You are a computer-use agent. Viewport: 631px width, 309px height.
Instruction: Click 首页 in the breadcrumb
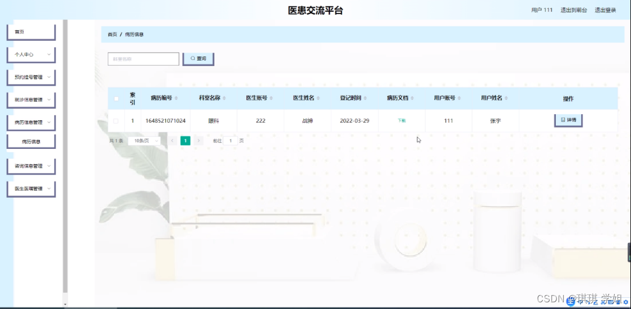pyautogui.click(x=112, y=35)
